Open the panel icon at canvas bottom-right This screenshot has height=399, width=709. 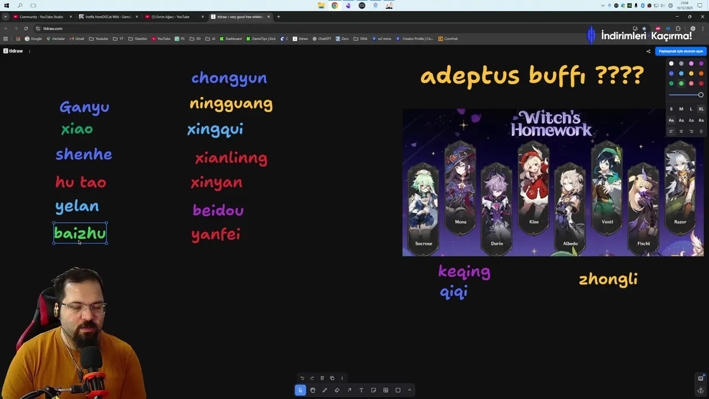(x=701, y=378)
